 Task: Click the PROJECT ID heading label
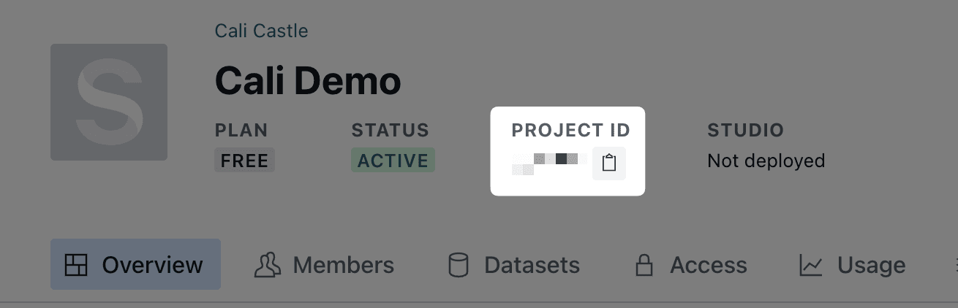(570, 131)
